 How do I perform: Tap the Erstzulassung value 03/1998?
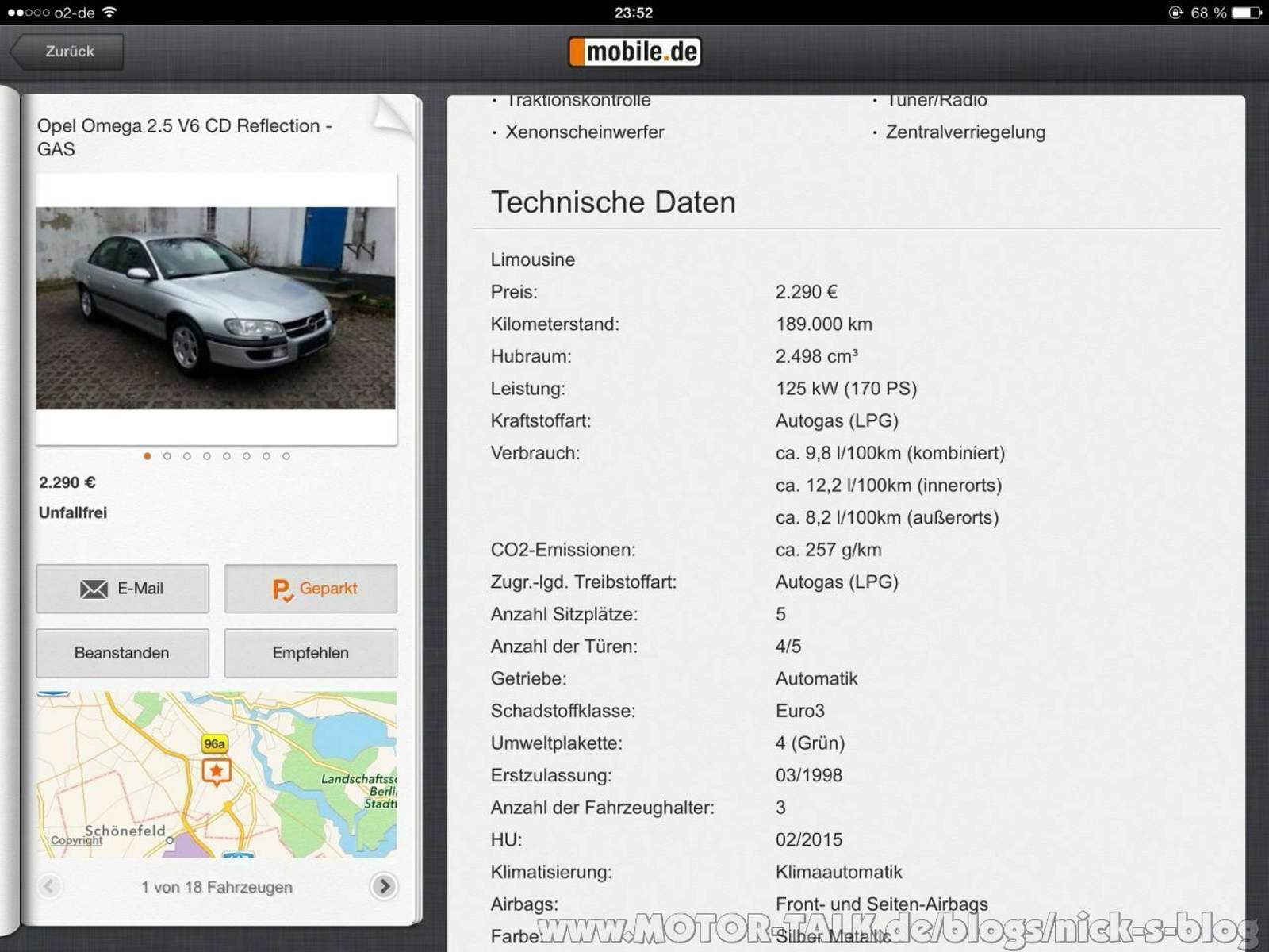[x=809, y=776]
